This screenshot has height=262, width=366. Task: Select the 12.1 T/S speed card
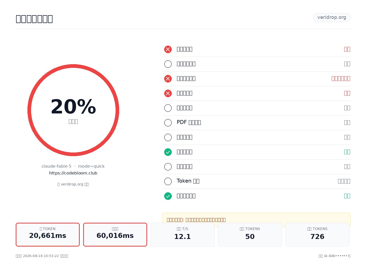182,234
